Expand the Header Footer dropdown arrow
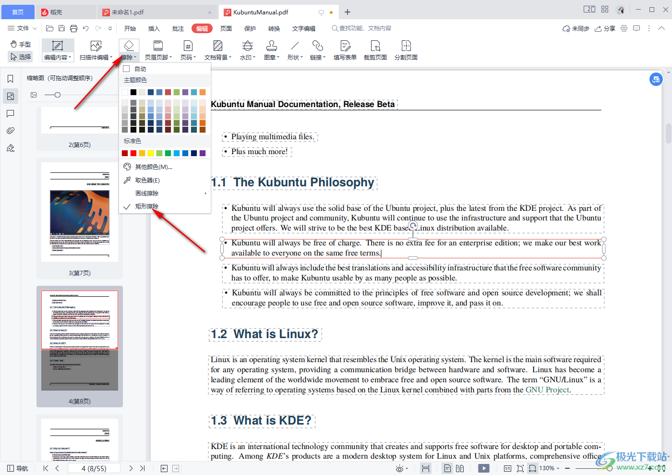The height and width of the screenshot is (475, 672). (170, 58)
